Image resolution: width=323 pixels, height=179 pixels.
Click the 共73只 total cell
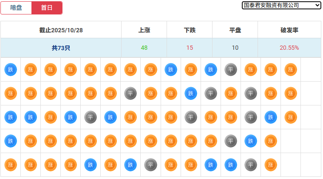[61, 48]
